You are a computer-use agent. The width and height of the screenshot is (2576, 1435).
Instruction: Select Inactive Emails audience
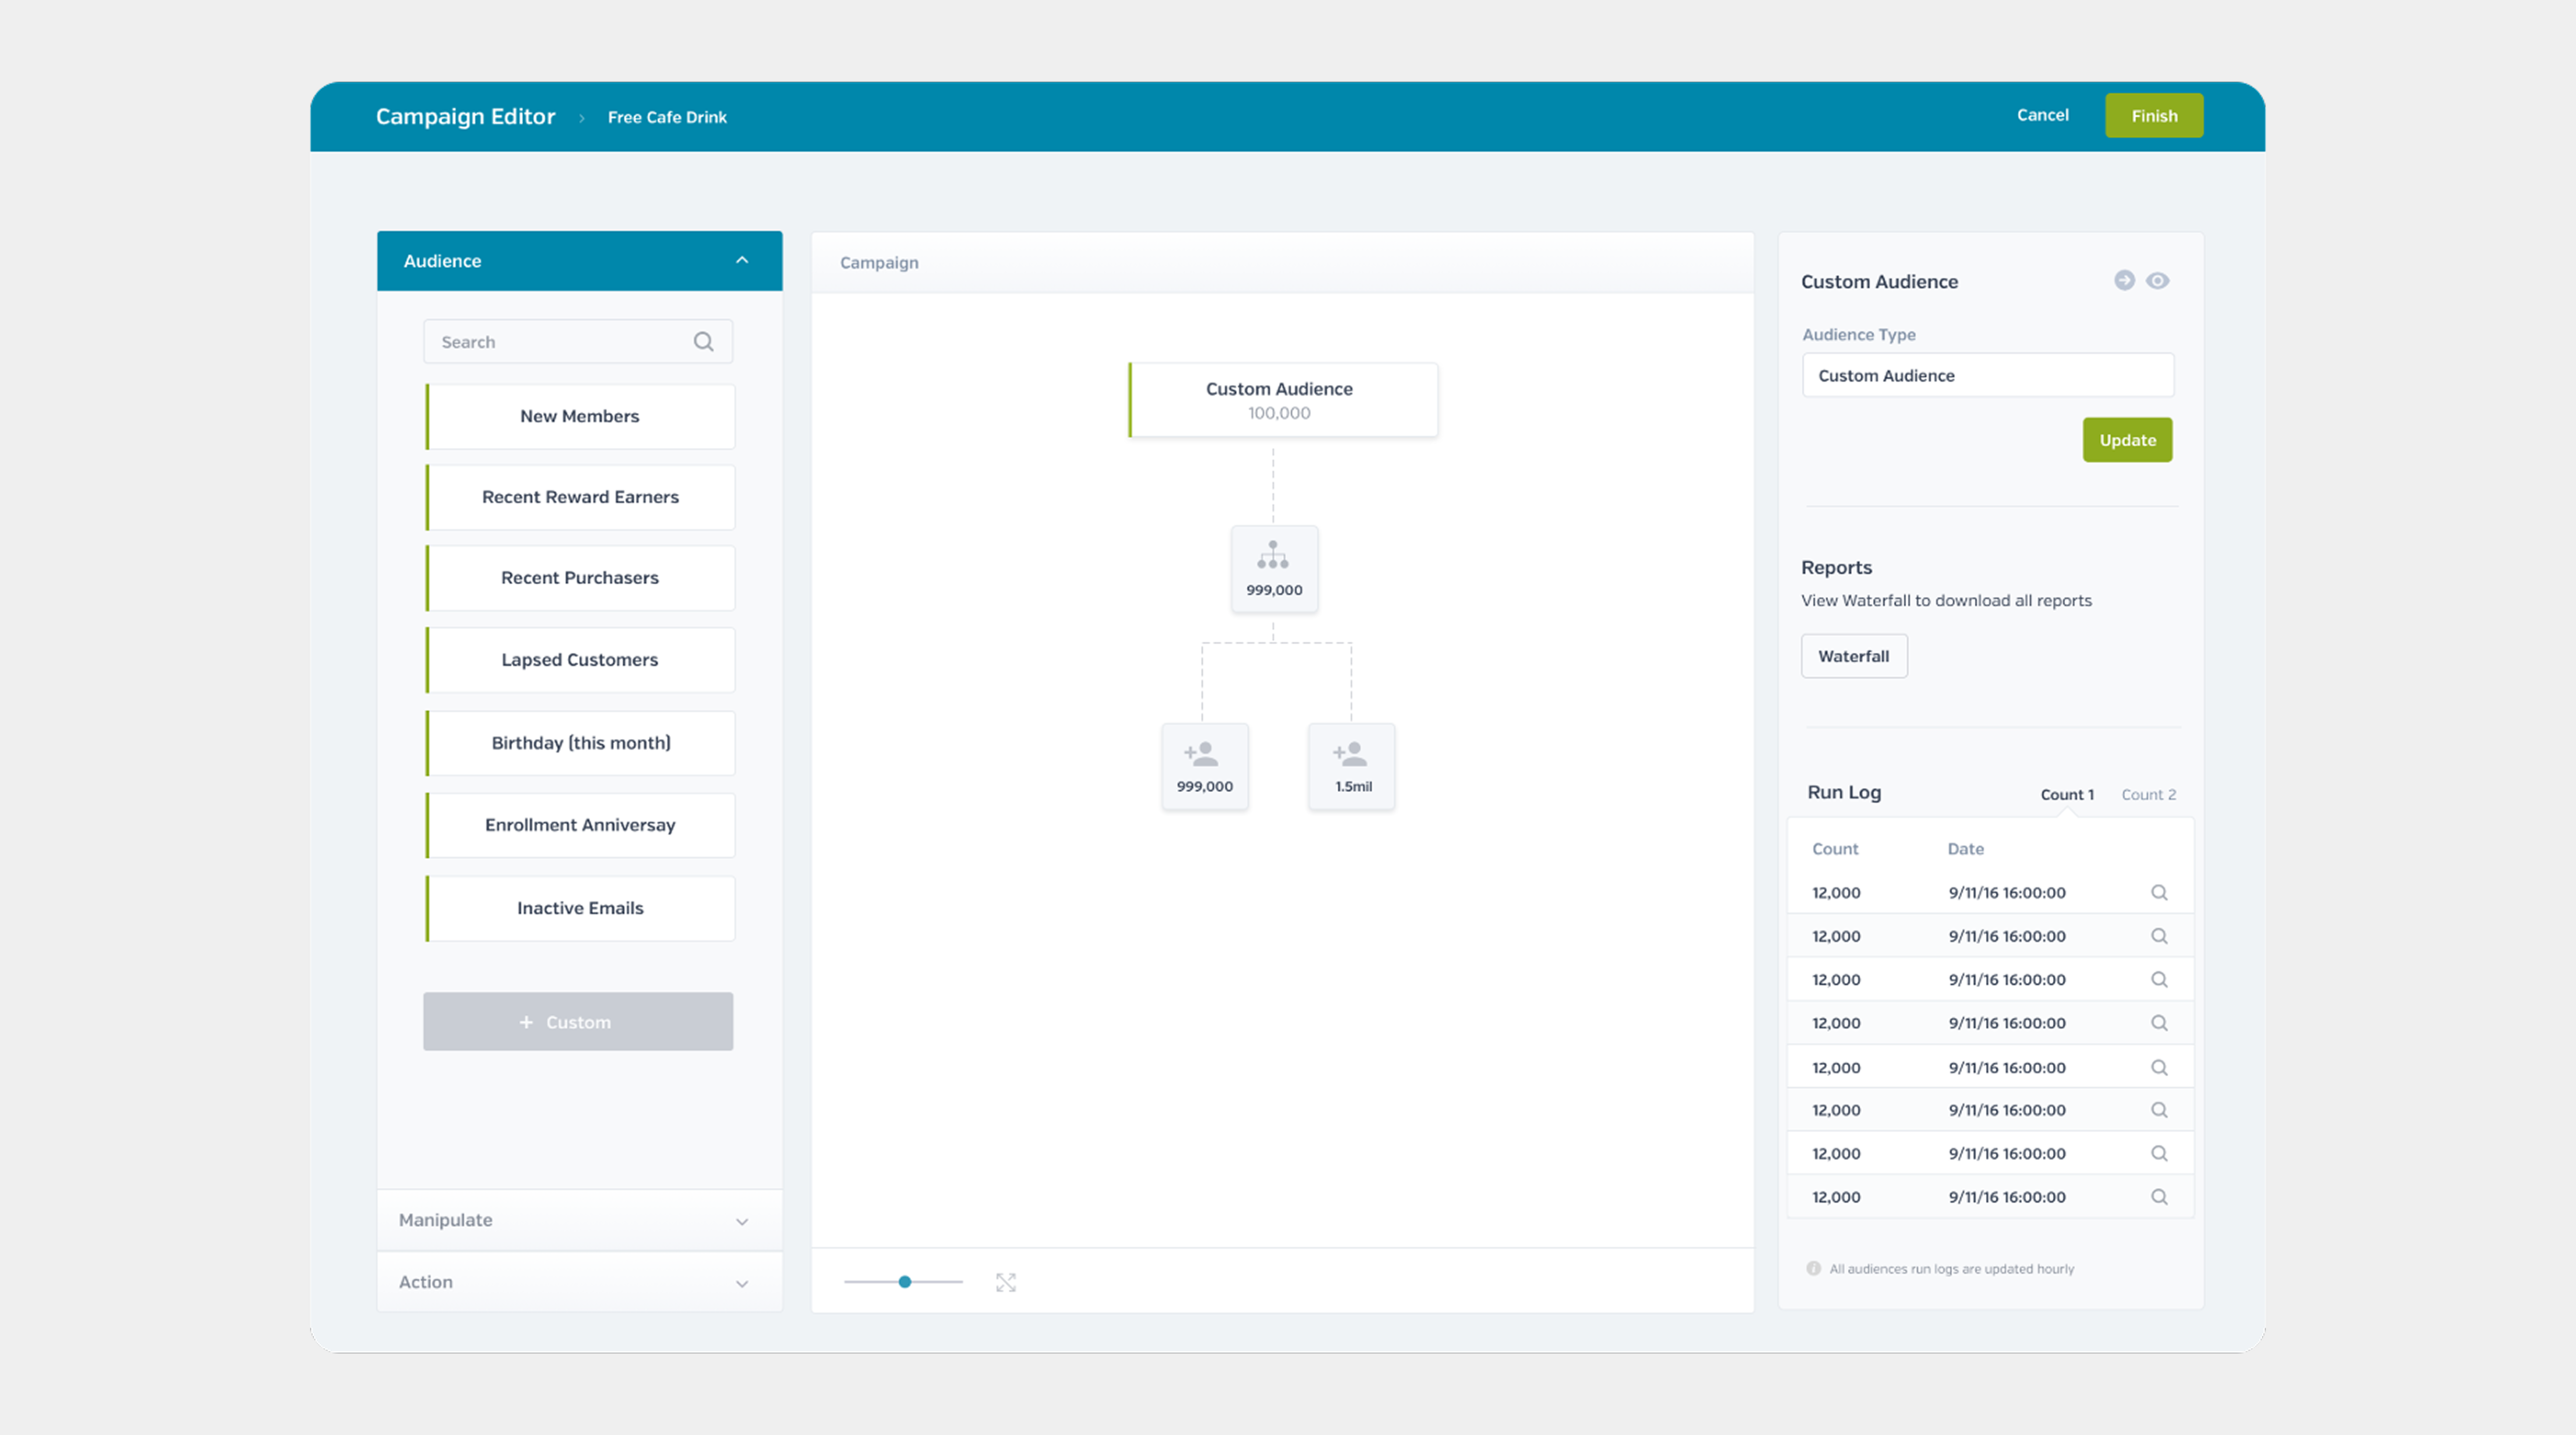point(580,908)
